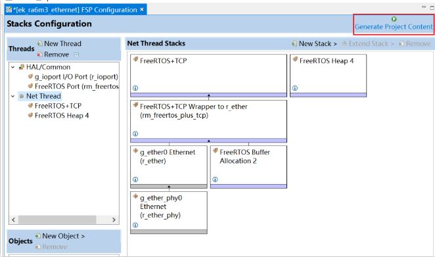Image resolution: width=435 pixels, height=257 pixels.
Task: Click info icon on FreeRTOS+TCP Wrapper block
Action: 135,134
